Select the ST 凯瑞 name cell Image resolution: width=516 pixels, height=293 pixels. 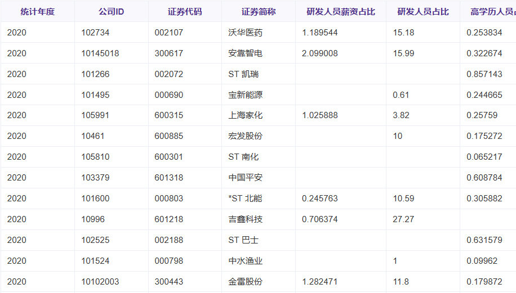(259, 74)
